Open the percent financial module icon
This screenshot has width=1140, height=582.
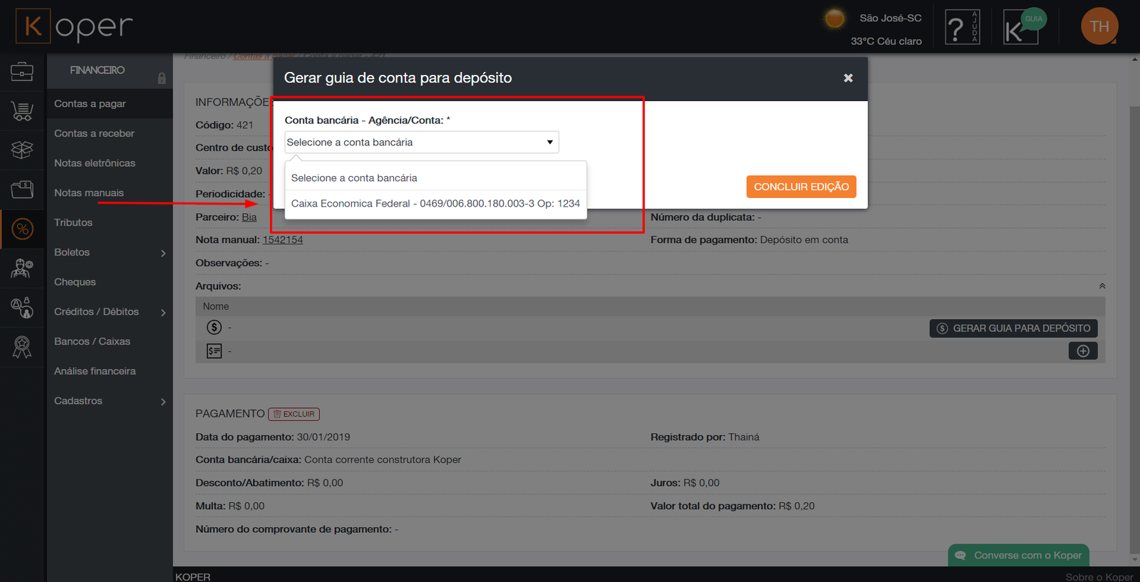(x=22, y=229)
